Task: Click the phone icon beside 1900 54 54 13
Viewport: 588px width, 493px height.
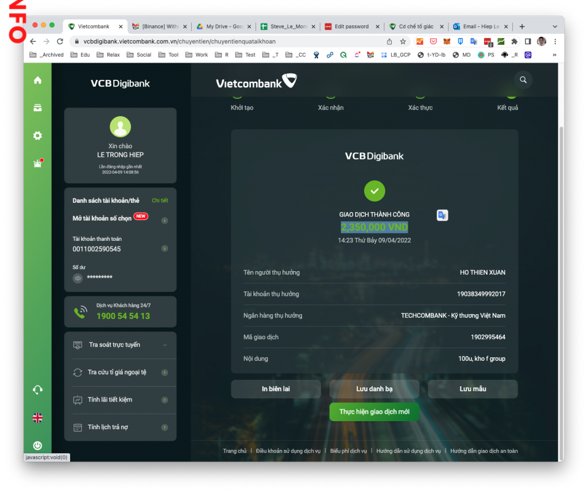Action: (80, 312)
